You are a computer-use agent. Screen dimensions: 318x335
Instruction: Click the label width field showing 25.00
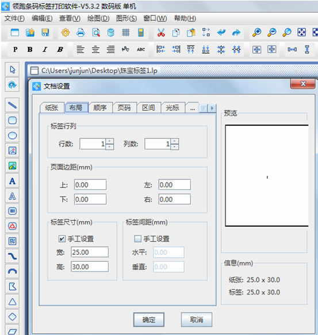pos(90,253)
